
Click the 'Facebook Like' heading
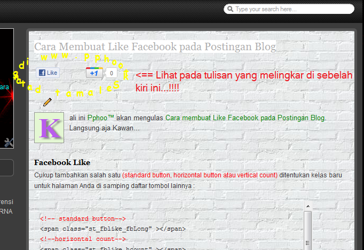coord(62,162)
